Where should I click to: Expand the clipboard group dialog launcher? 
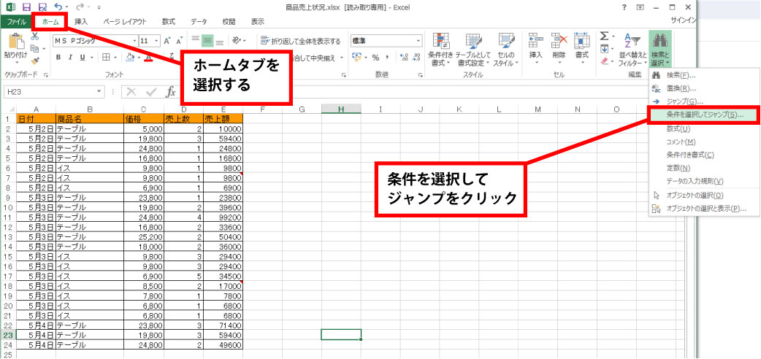(x=46, y=75)
